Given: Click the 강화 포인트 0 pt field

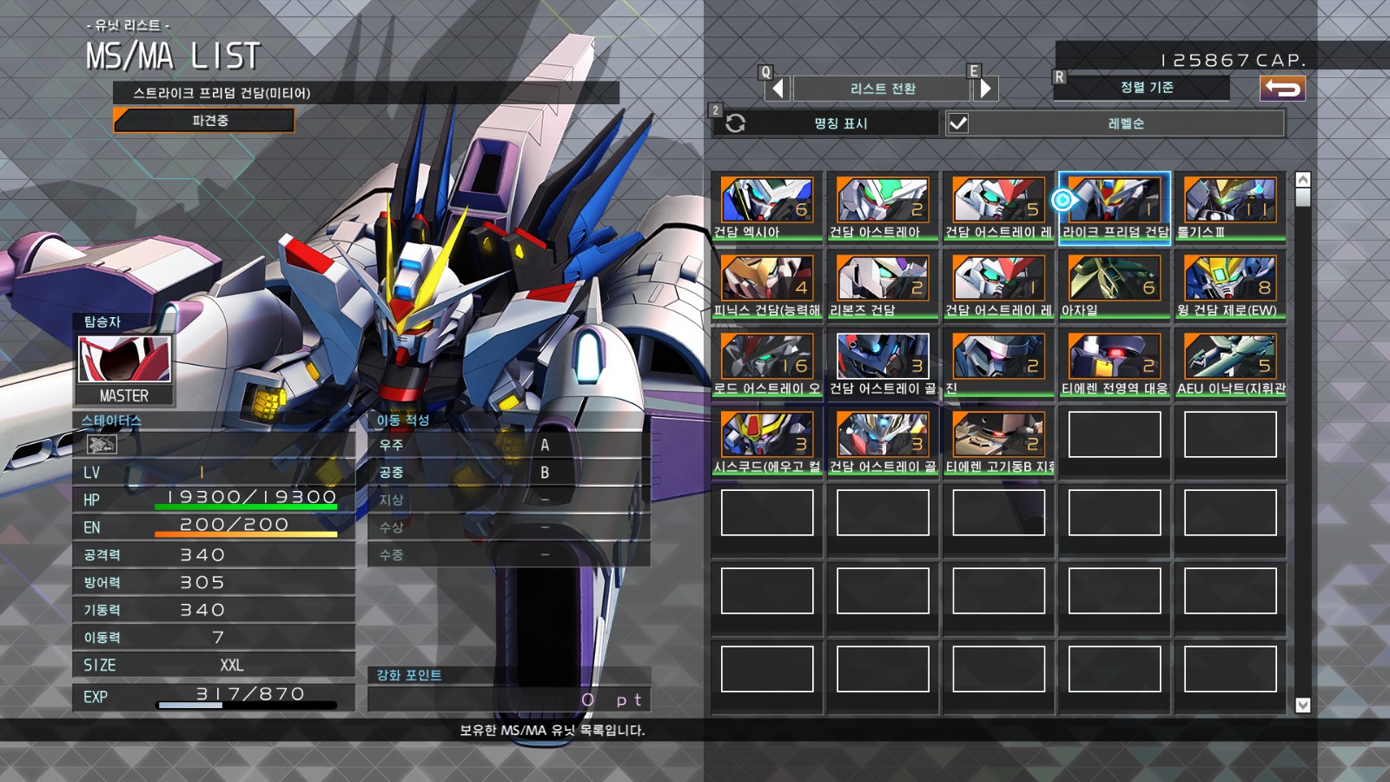Looking at the screenshot, I should point(509,699).
